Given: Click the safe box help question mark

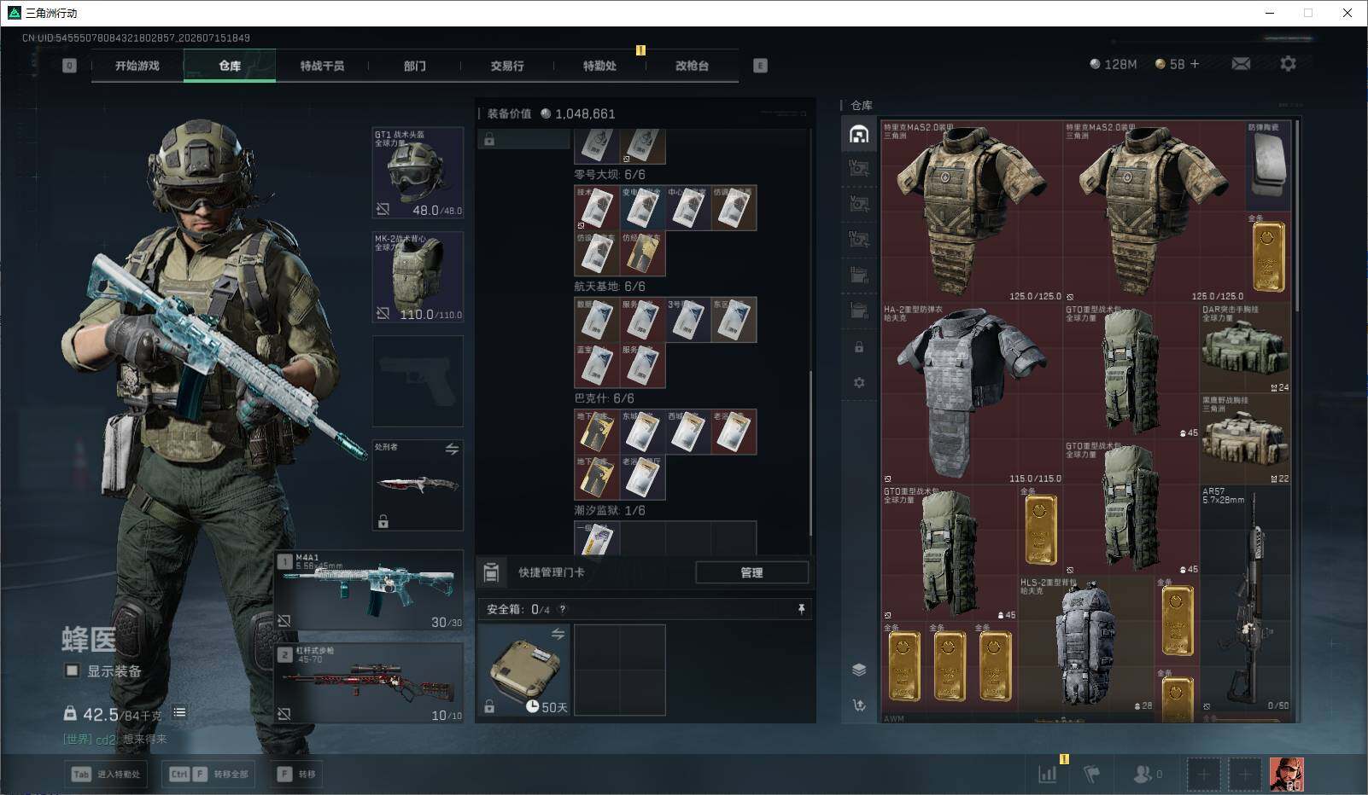Looking at the screenshot, I should (x=562, y=609).
